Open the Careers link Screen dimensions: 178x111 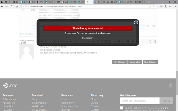pos(95,106)
